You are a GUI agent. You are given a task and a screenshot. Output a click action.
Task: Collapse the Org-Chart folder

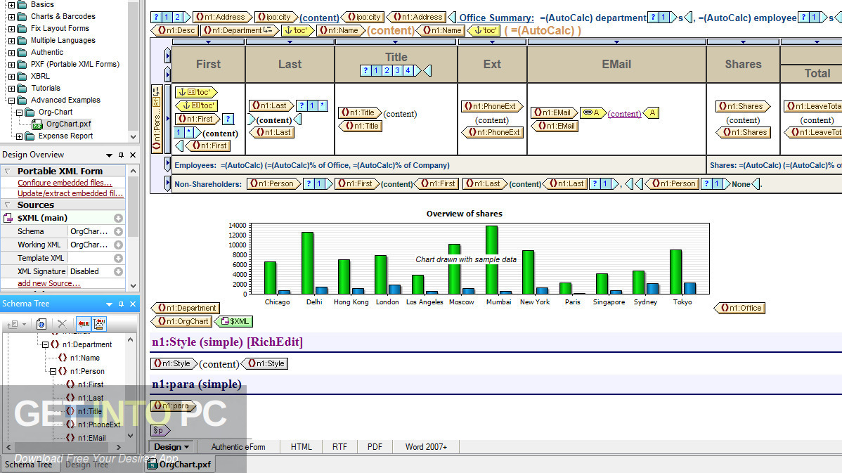(x=20, y=112)
